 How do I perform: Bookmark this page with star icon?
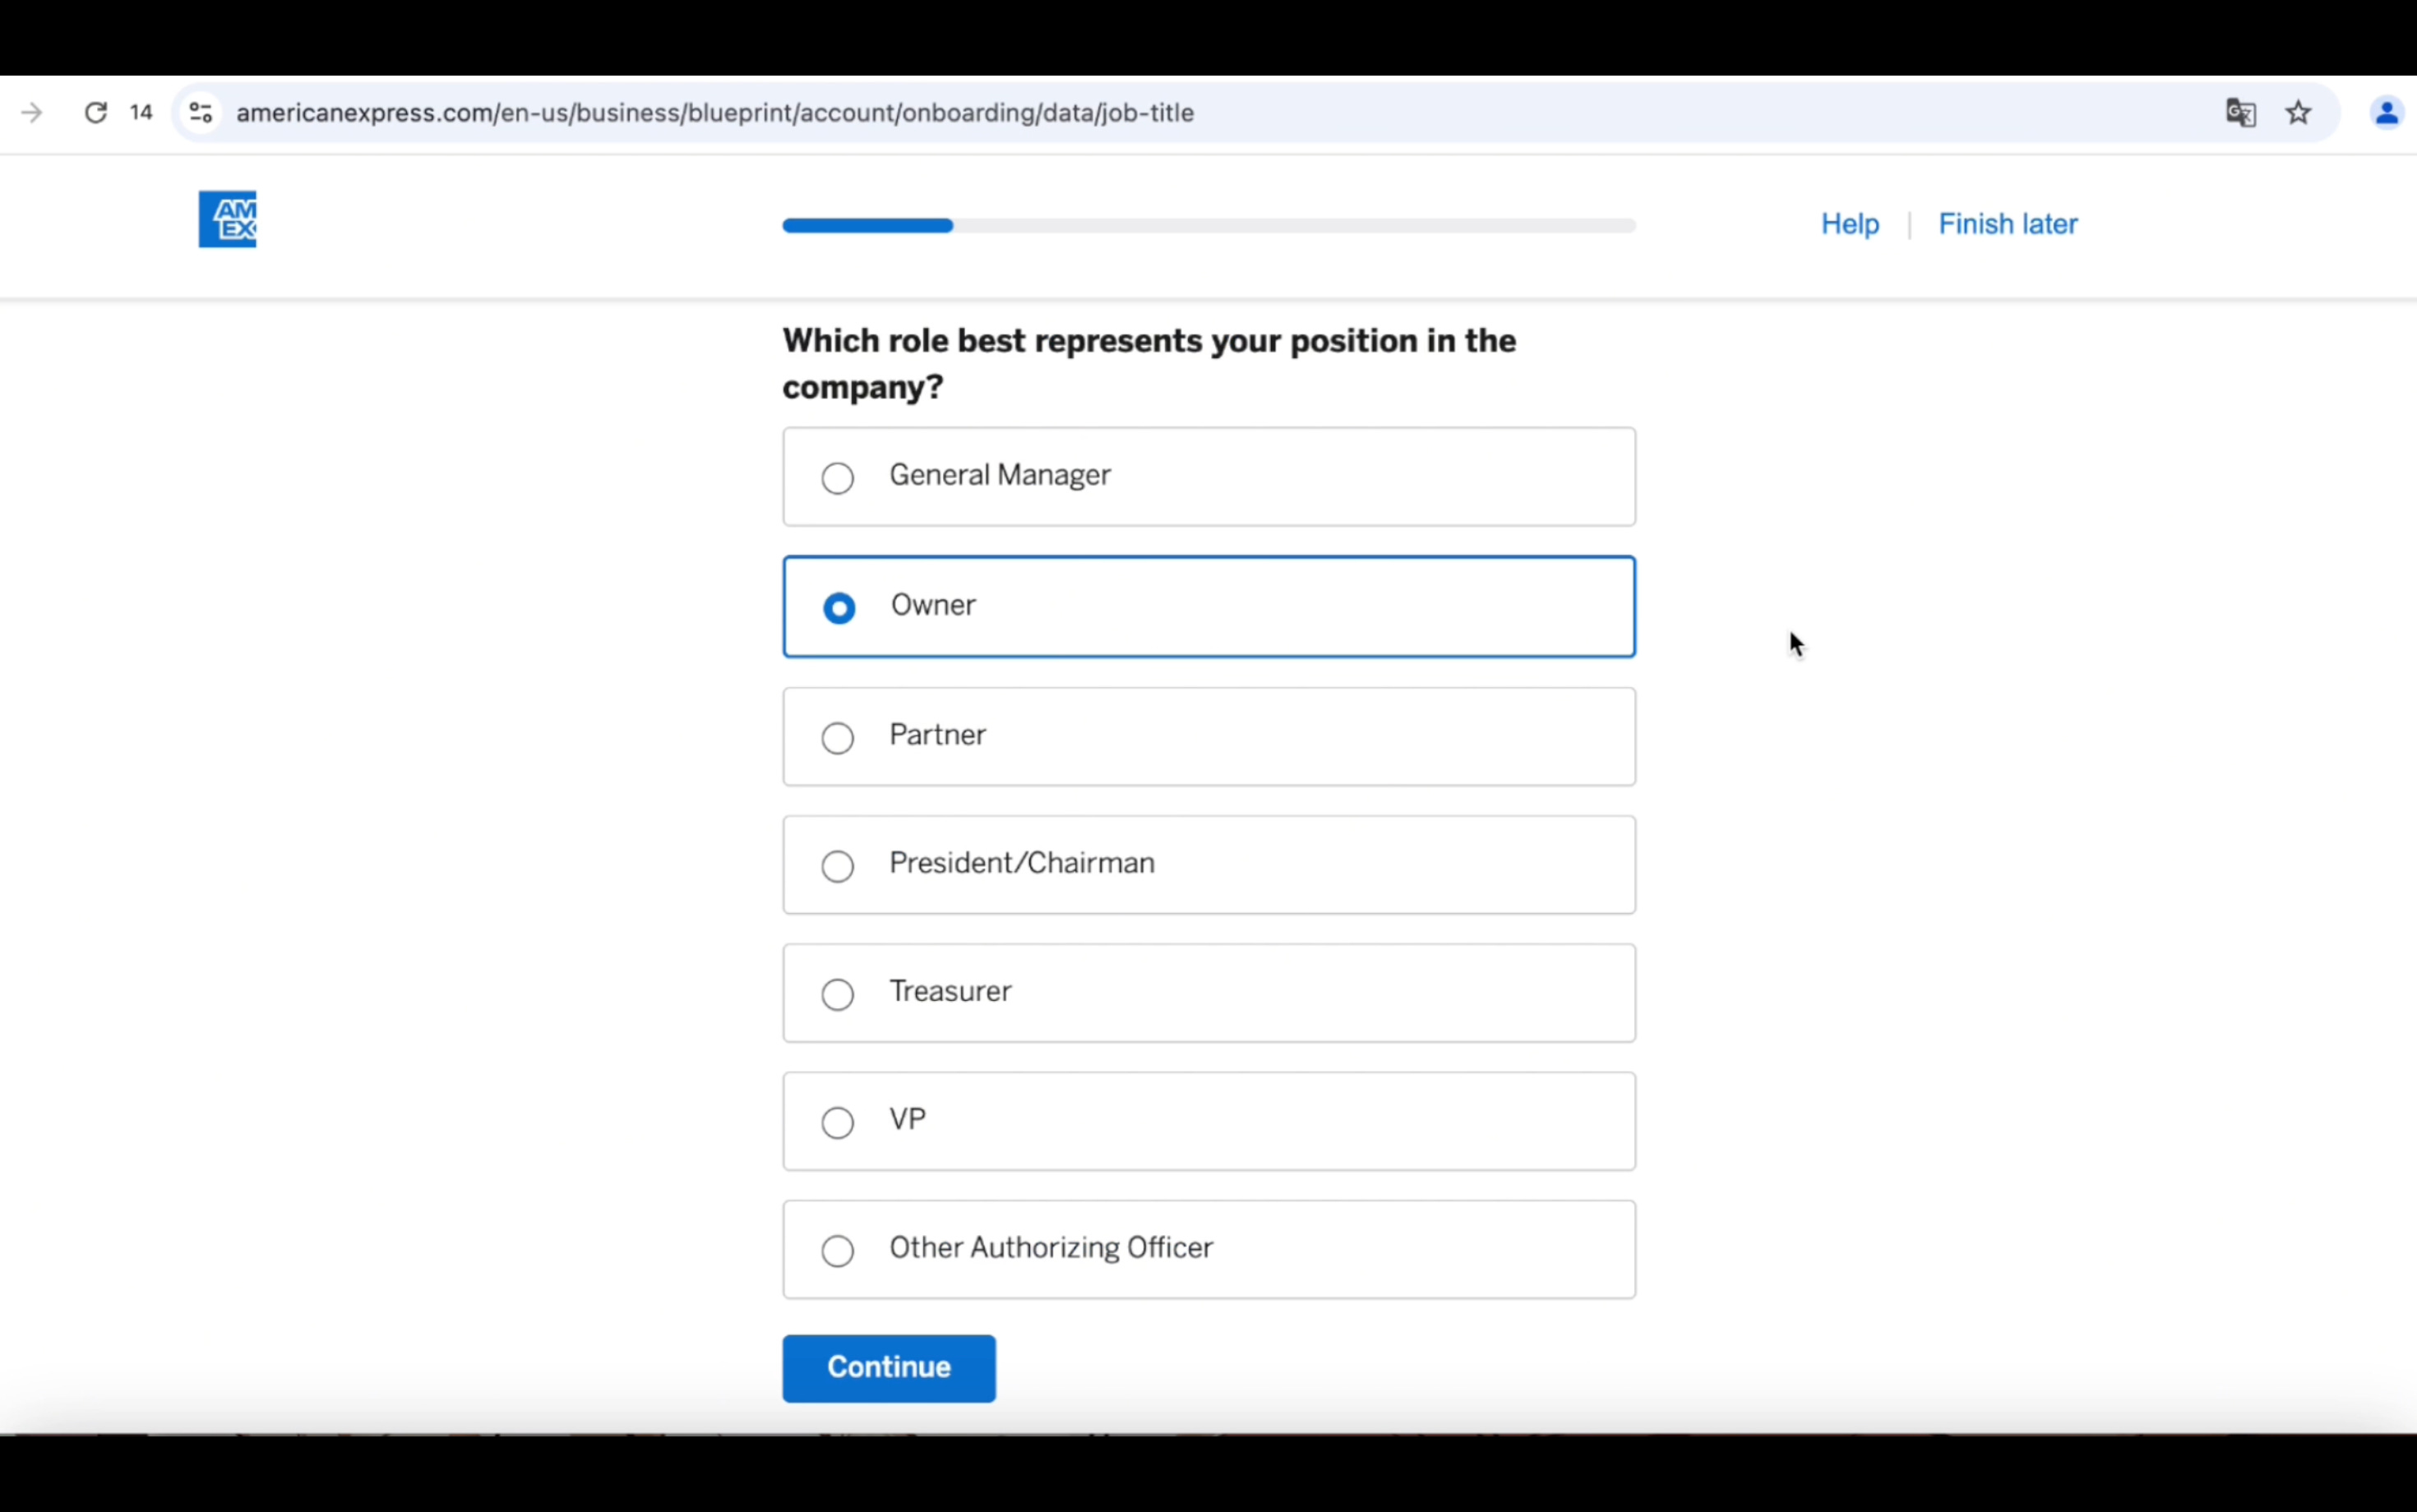point(2298,113)
